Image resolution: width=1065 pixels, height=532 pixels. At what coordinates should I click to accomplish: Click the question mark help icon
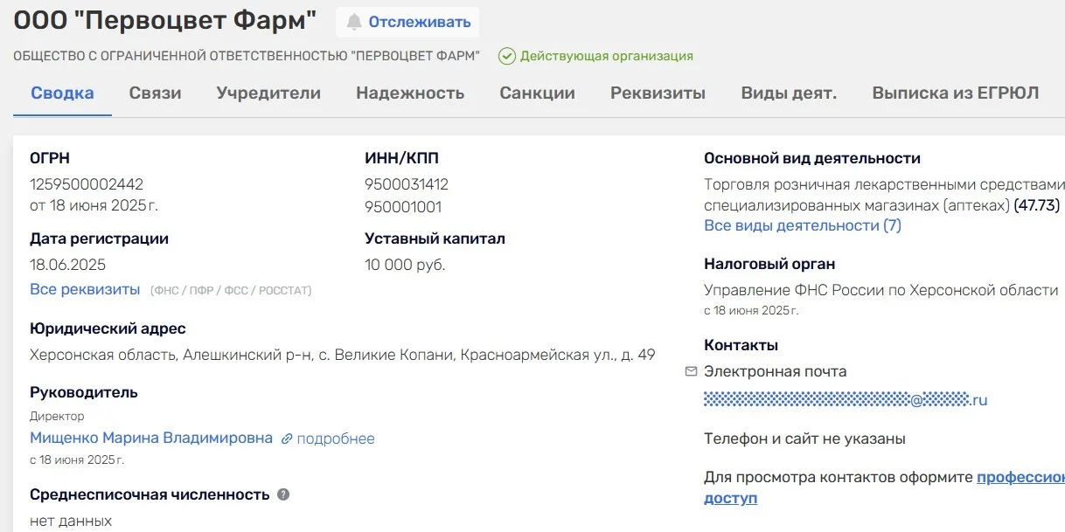283,494
